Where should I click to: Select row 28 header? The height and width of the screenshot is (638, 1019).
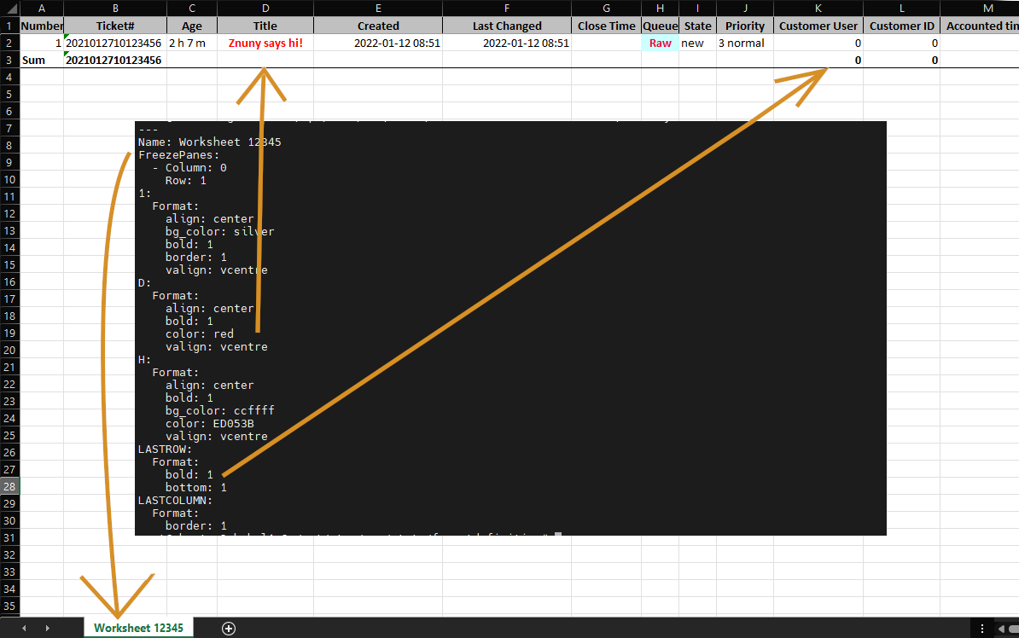tap(9, 486)
